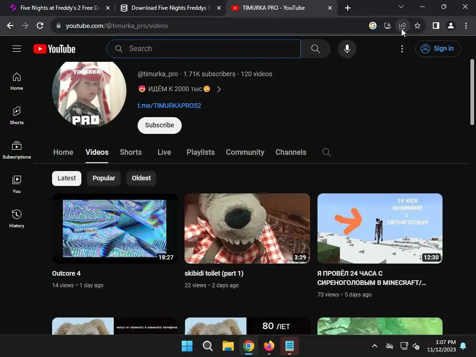The height and width of the screenshot is (357, 476).
Task: Click the muted volume icon in the system tray
Action: tap(416, 346)
